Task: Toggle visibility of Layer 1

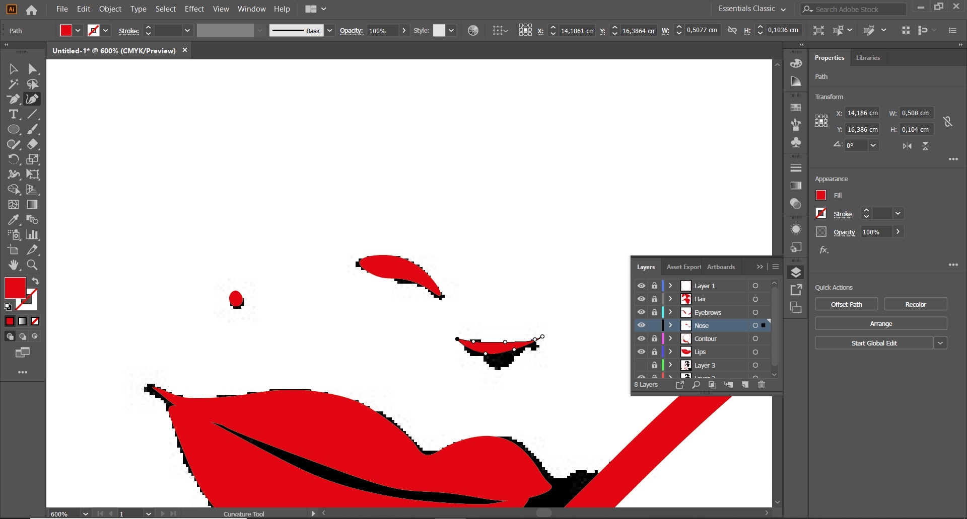Action: (x=641, y=286)
